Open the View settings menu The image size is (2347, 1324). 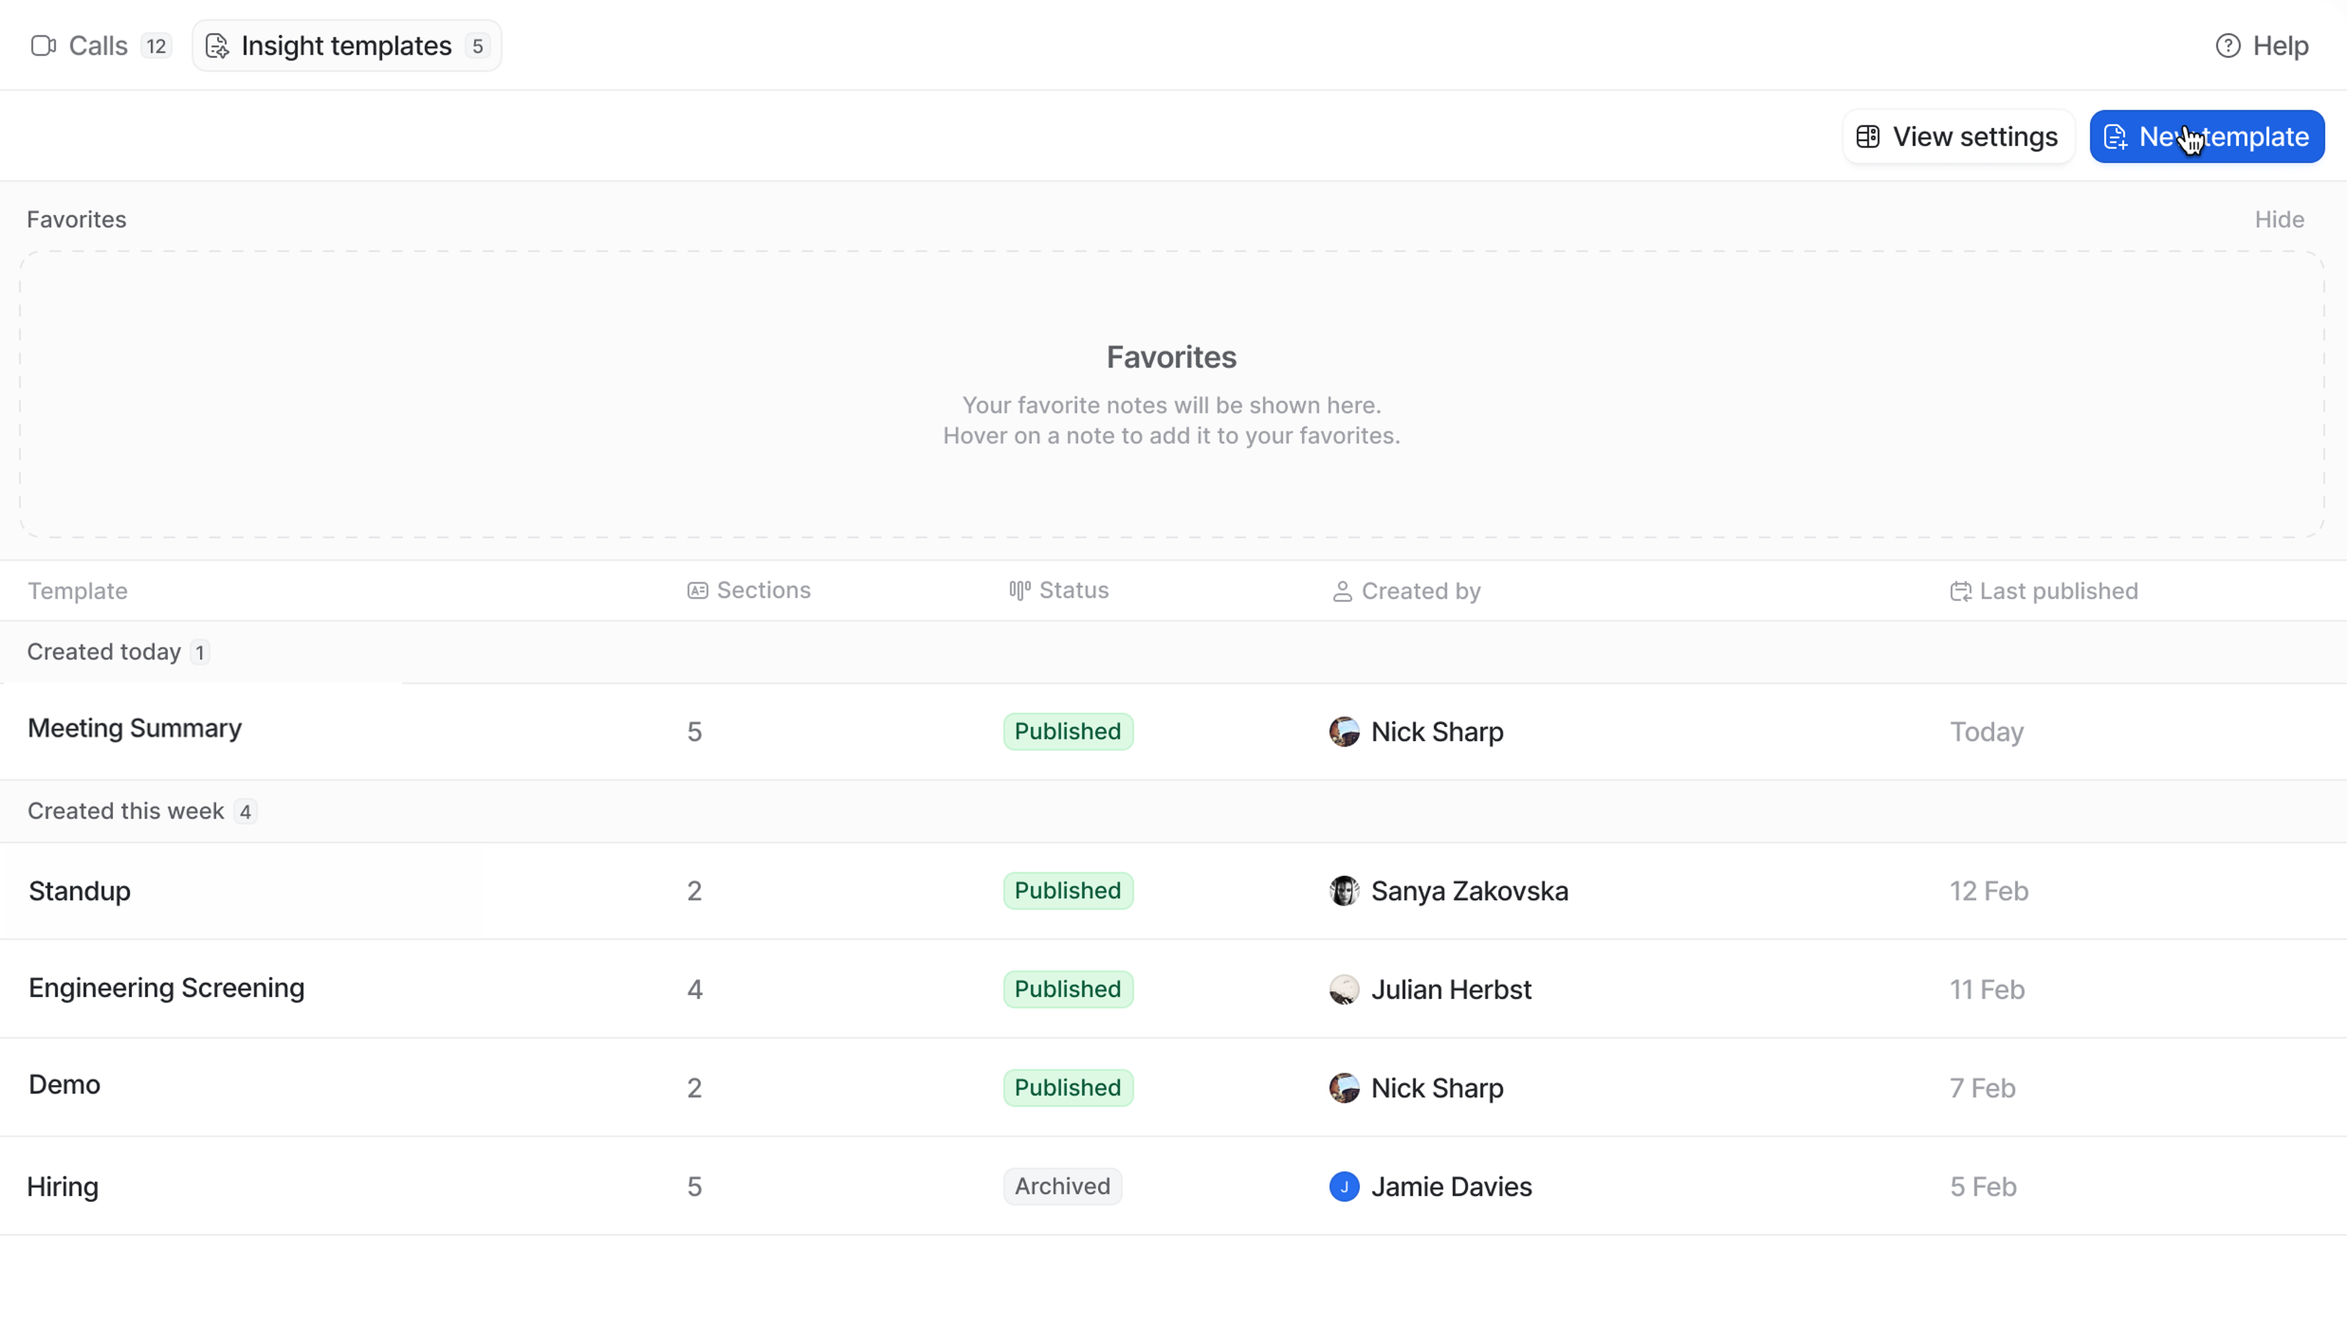coord(1958,137)
